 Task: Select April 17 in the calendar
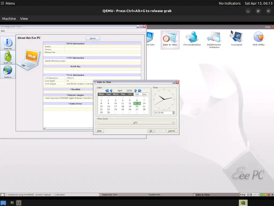click(x=116, y=106)
